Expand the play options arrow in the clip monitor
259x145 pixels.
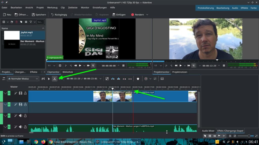point(84,66)
